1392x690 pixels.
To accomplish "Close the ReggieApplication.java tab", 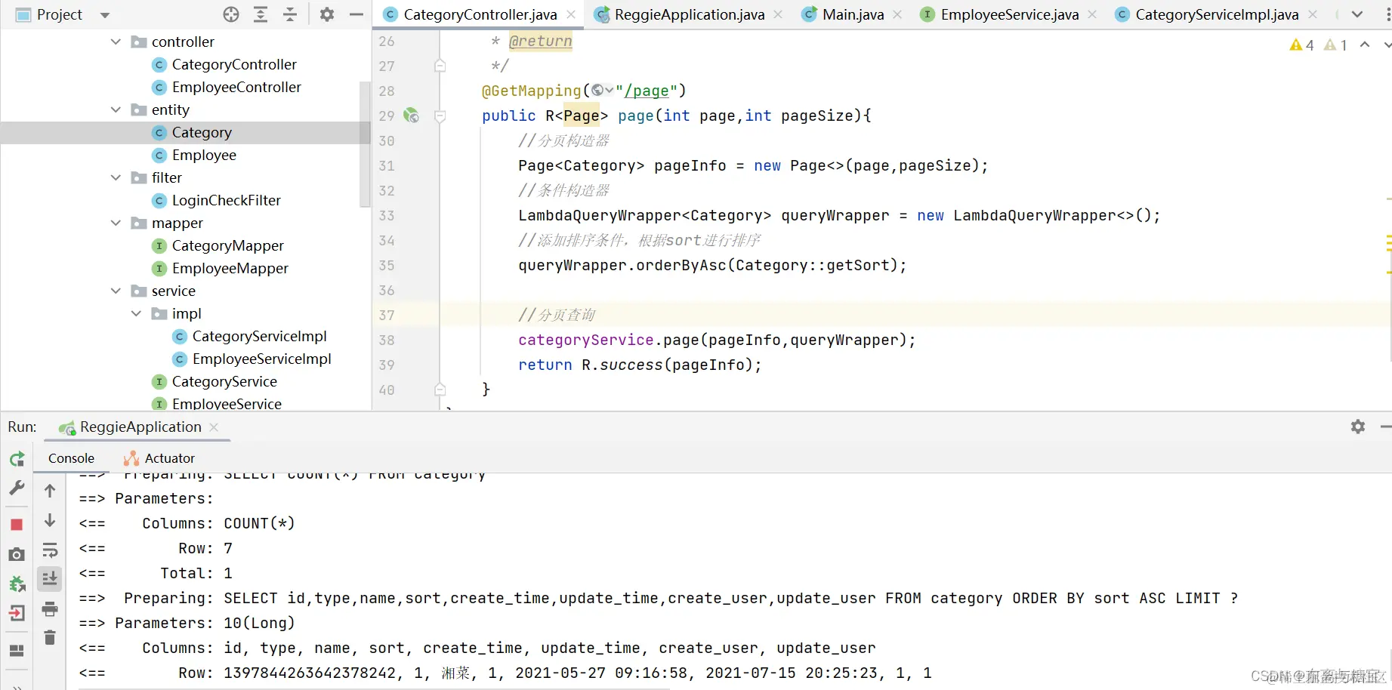I will [778, 14].
